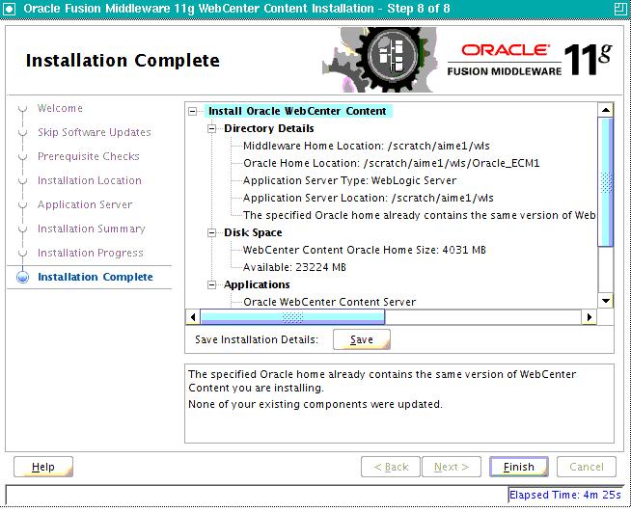Click the Save installation details button
The width and height of the screenshot is (631, 512).
[362, 339]
